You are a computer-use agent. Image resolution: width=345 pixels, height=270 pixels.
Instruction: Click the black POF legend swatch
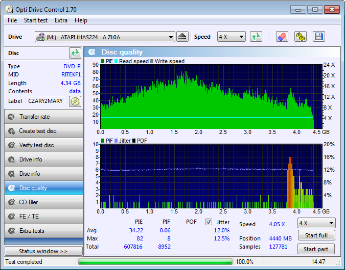[x=134, y=141]
